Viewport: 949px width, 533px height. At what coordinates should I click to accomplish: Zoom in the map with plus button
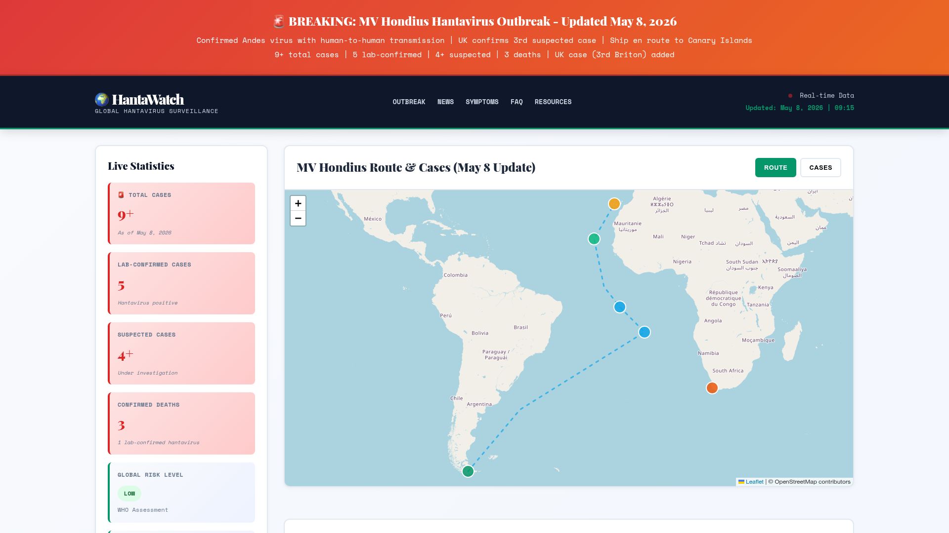(298, 203)
